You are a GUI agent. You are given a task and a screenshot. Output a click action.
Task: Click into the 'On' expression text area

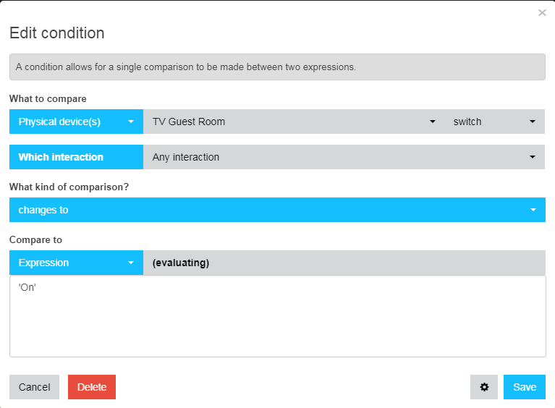click(278, 316)
